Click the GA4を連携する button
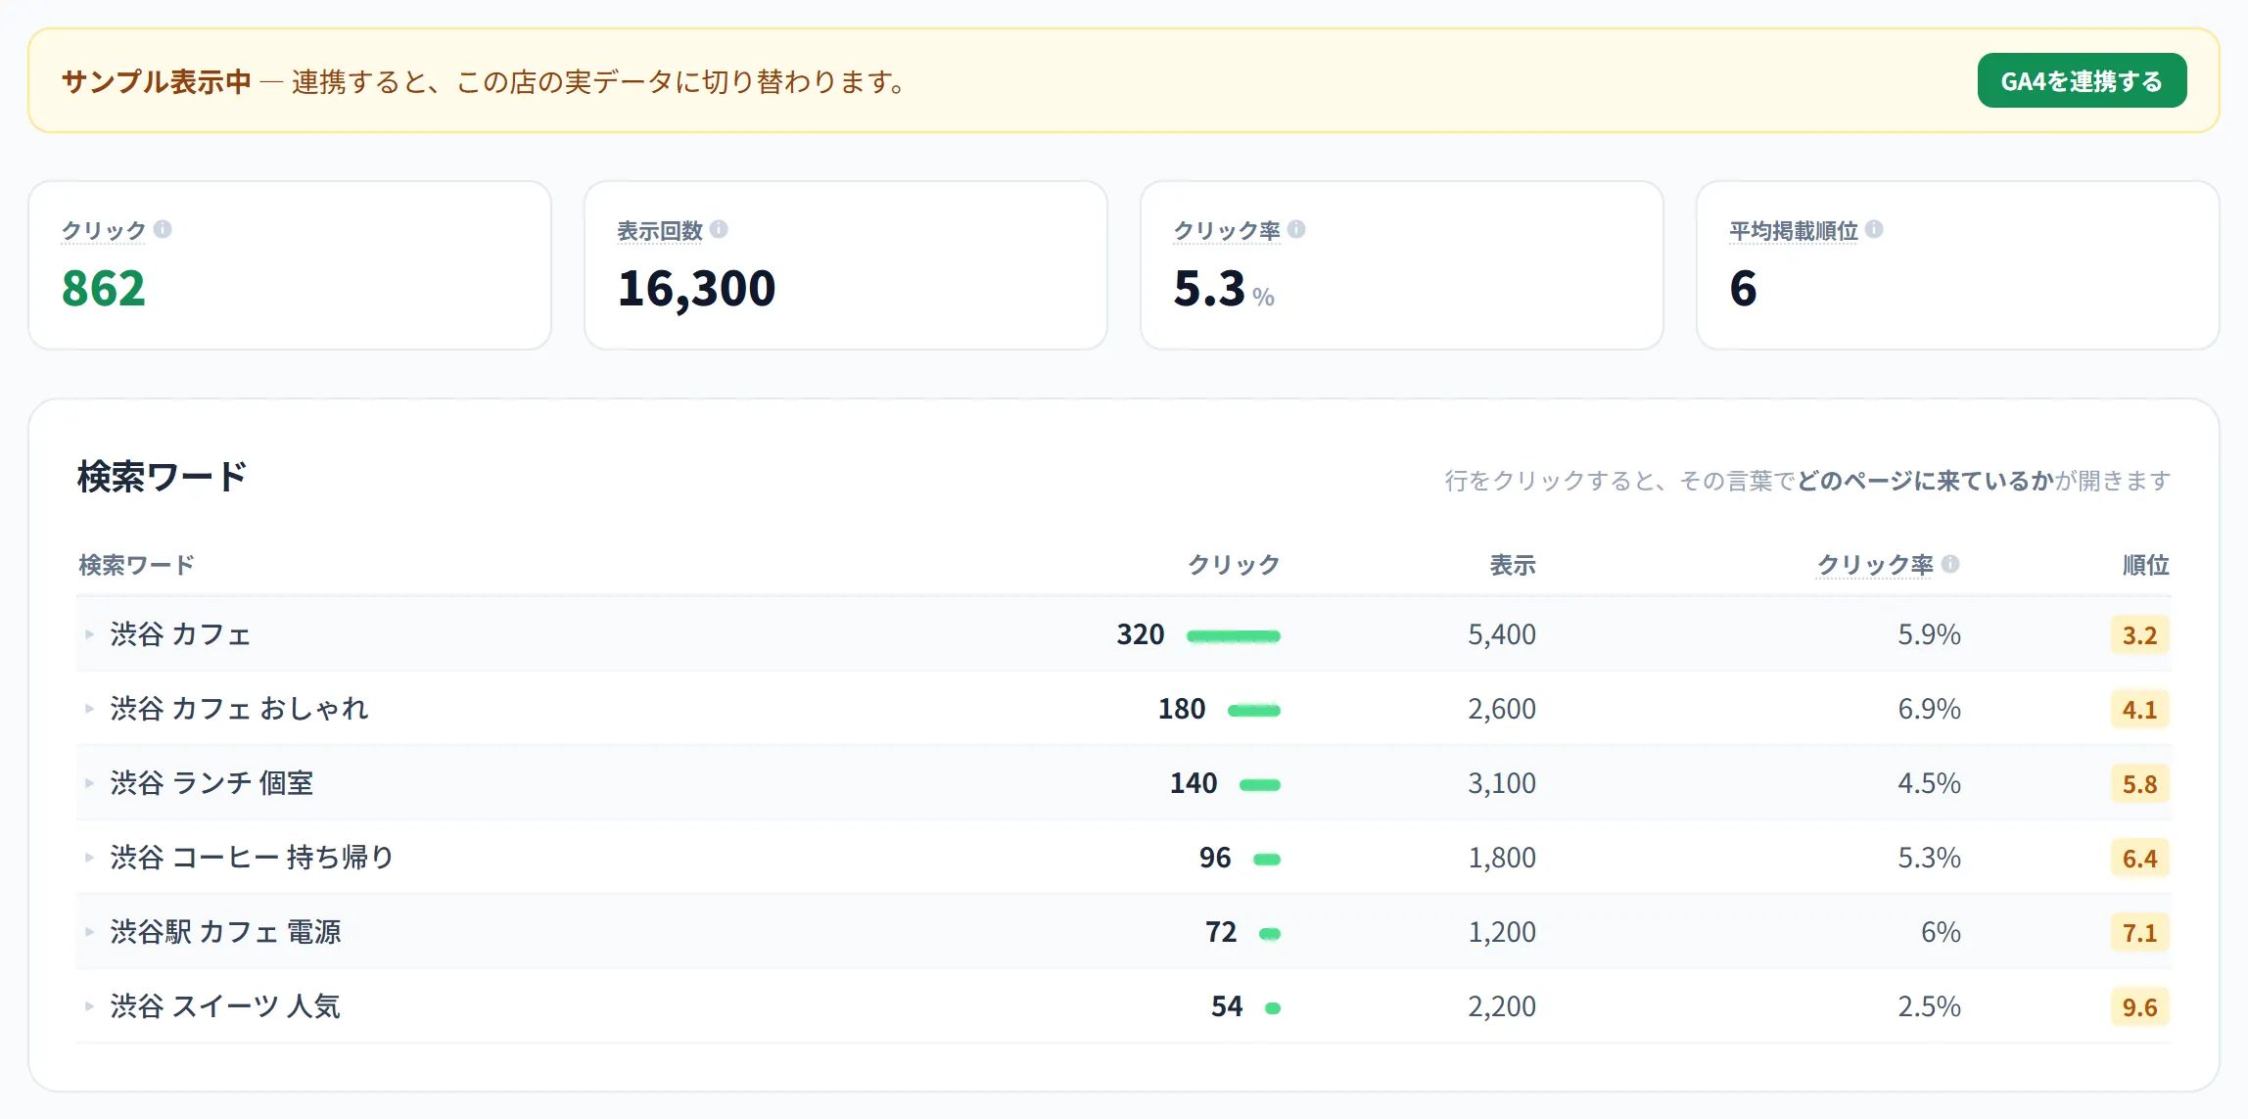Viewport: 2248px width, 1119px height. (2082, 80)
